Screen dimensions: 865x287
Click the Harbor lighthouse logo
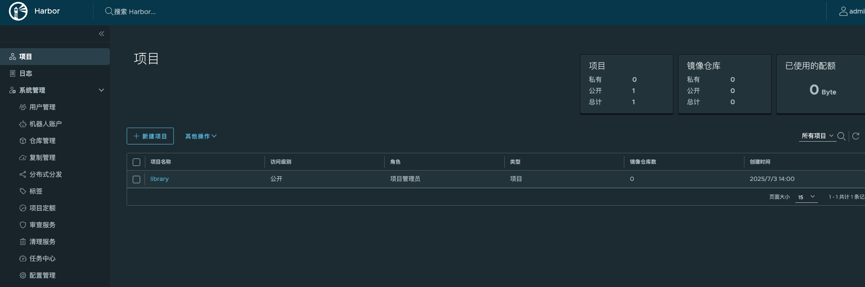tap(18, 11)
